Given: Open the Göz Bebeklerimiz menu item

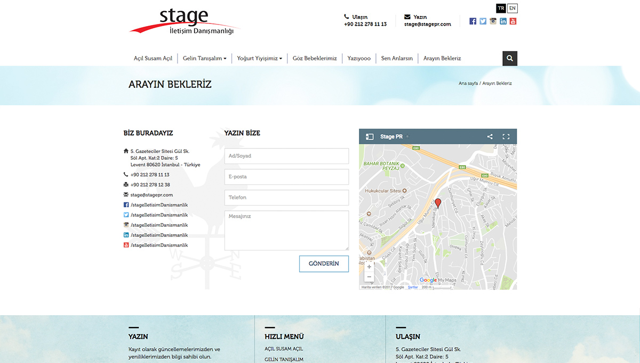Looking at the screenshot, I should [x=315, y=59].
